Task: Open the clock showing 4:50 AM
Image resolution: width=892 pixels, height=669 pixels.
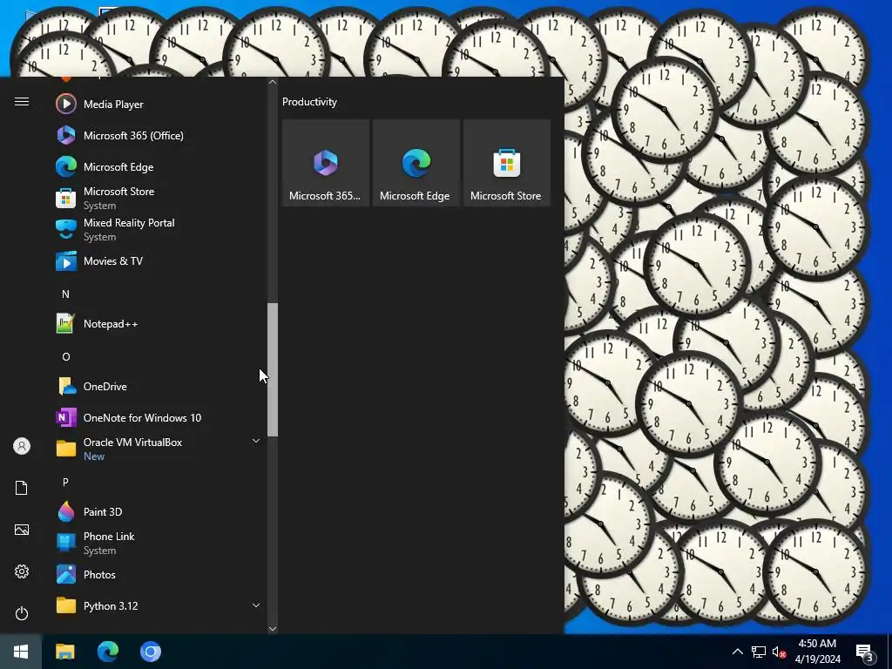Action: 817,652
